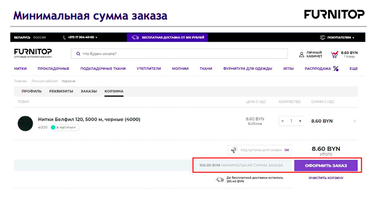Switch to the Заказы tab
Image resolution: width=389 pixels, height=217 pixels.
[x=88, y=91]
